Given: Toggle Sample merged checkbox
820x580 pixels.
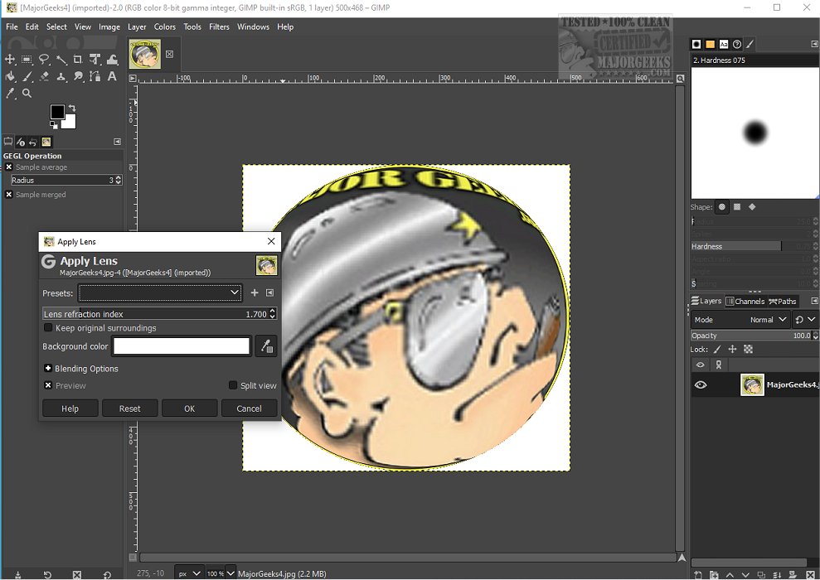Looking at the screenshot, I should [x=9, y=195].
